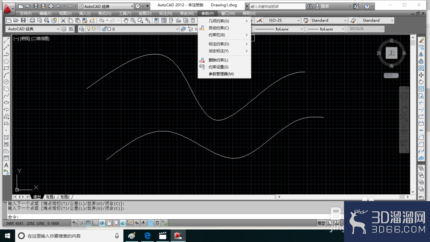This screenshot has height=242, width=430.
Task: Toggle Ortho Mode in status bar
Action: tap(95, 223)
